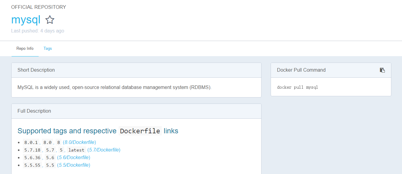Screen dimensions: 402x174
Task: Open the mysql repository title link
Action: click(x=26, y=20)
